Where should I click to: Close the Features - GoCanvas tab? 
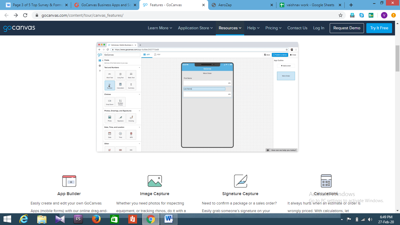coord(203,5)
